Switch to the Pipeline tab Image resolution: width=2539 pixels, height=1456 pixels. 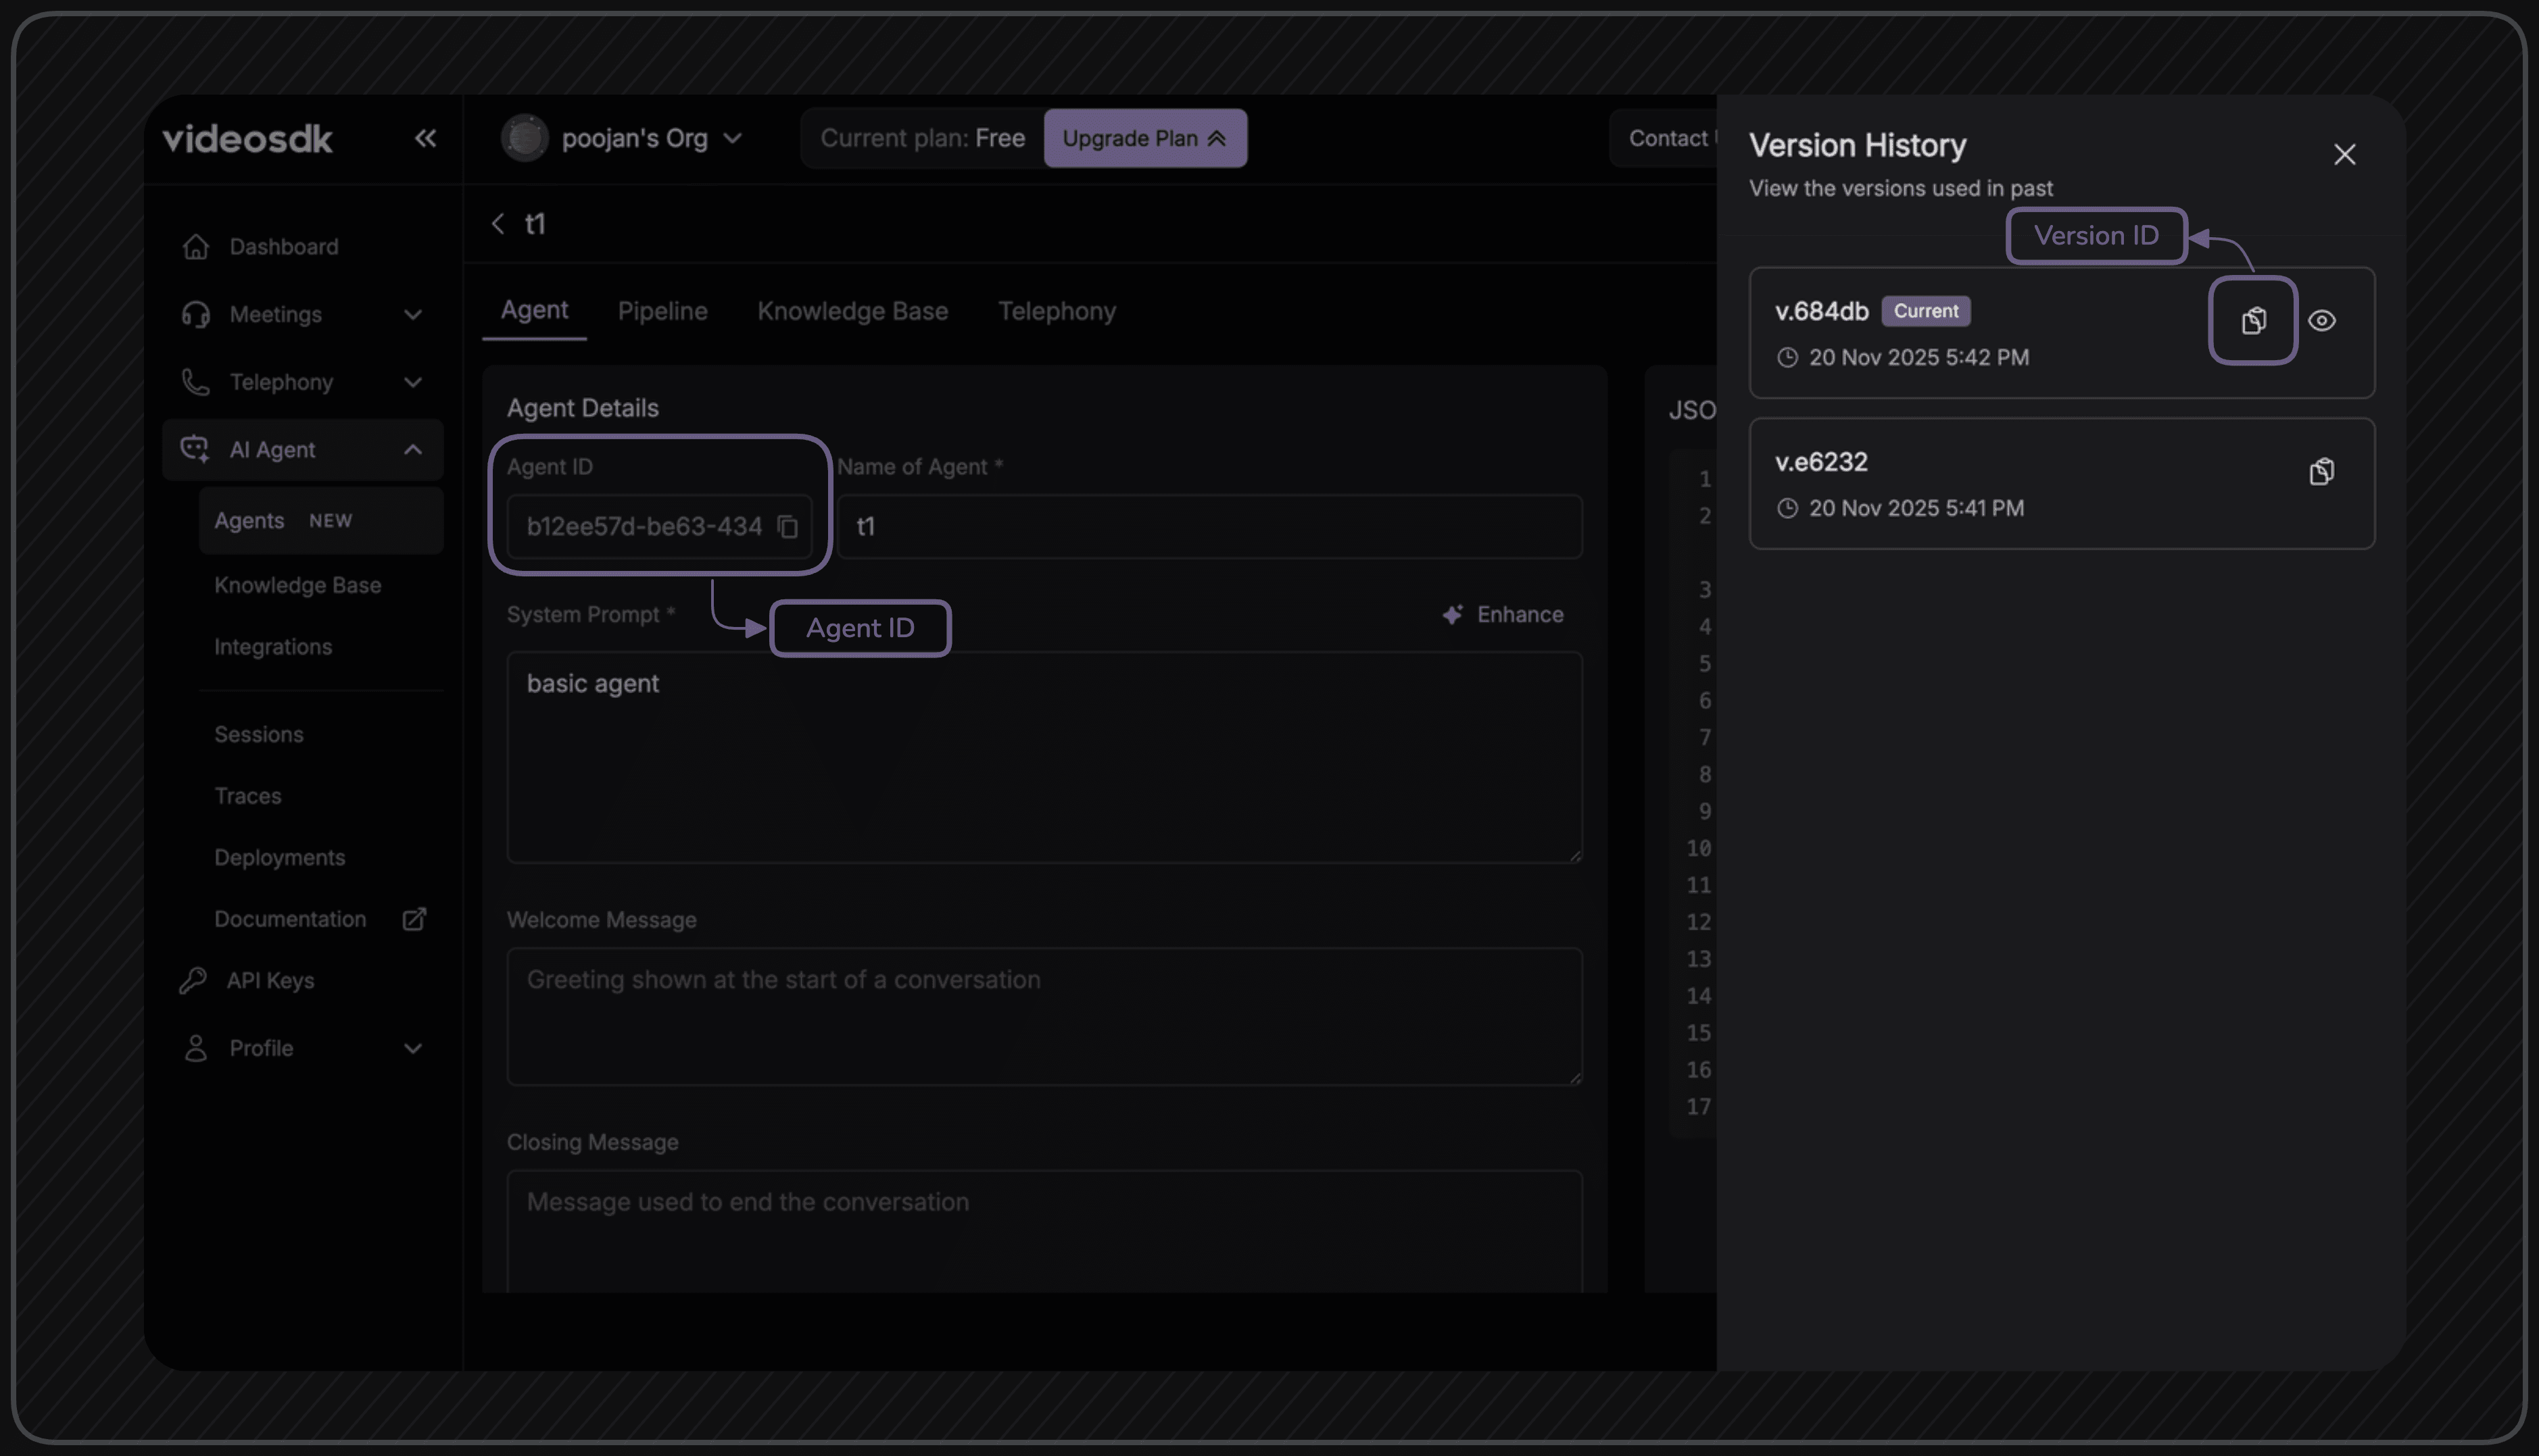[662, 311]
